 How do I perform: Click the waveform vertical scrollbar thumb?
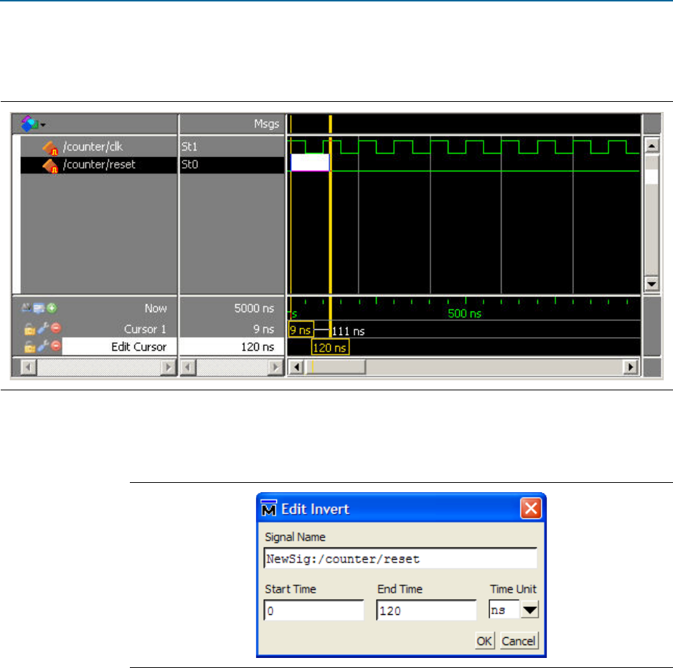pyautogui.click(x=651, y=215)
